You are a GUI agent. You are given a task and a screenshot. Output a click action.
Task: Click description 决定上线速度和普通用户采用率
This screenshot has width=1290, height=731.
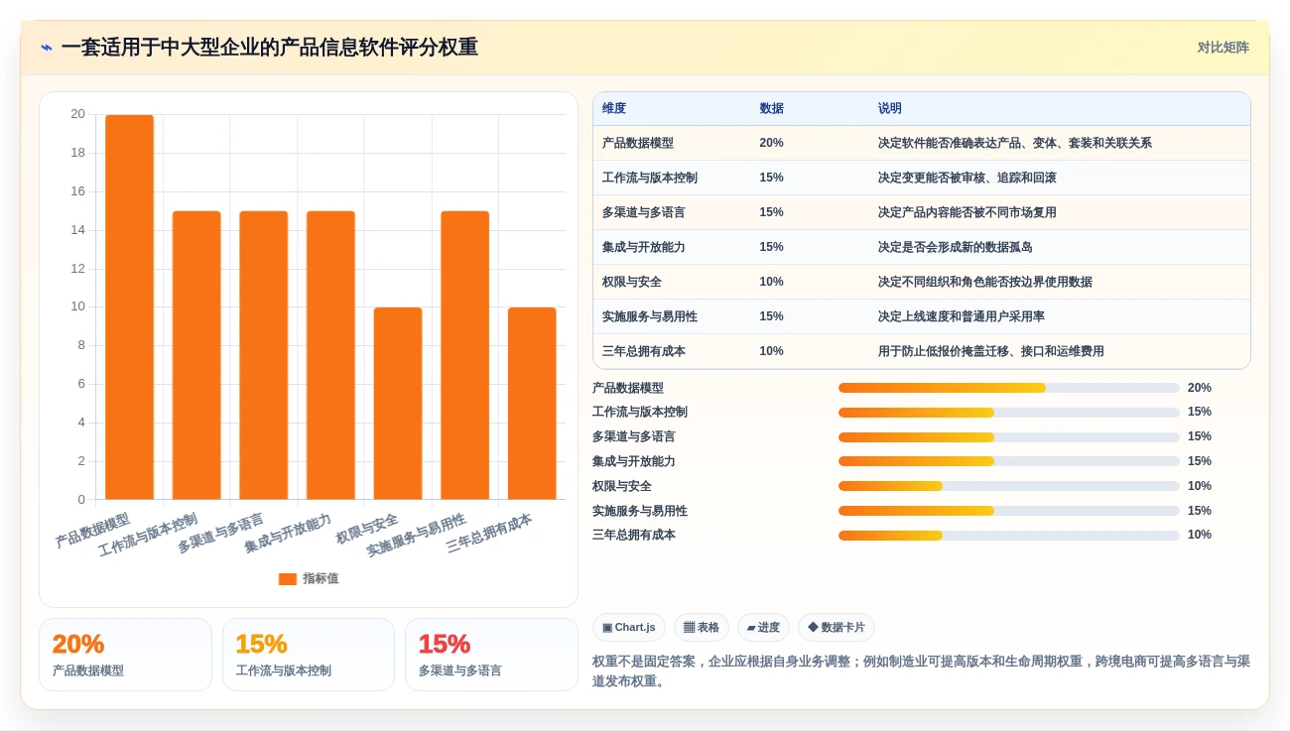962,316
